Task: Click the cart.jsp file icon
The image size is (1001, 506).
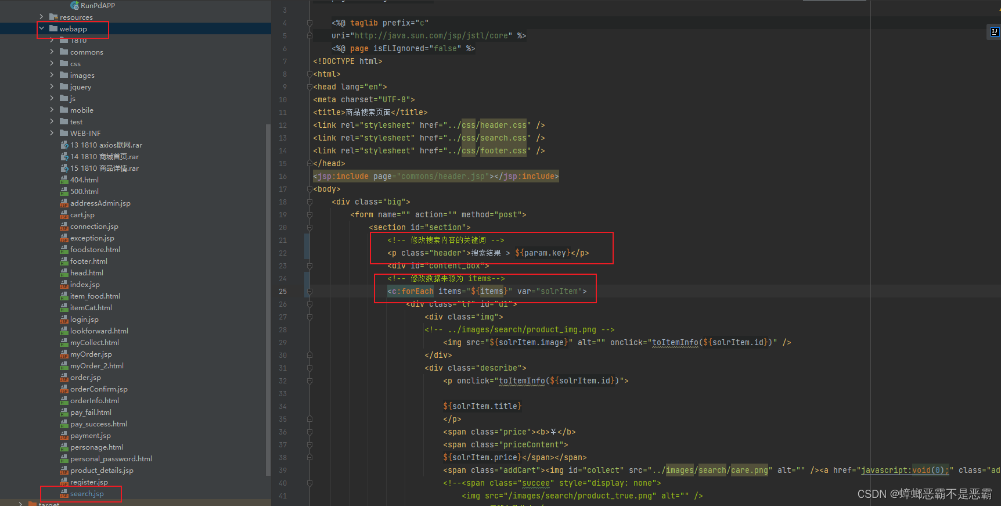Action: click(64, 214)
